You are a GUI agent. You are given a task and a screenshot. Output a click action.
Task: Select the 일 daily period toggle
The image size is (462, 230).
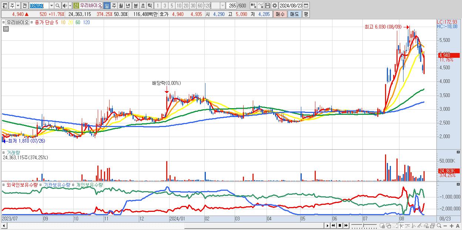coord(107,6)
